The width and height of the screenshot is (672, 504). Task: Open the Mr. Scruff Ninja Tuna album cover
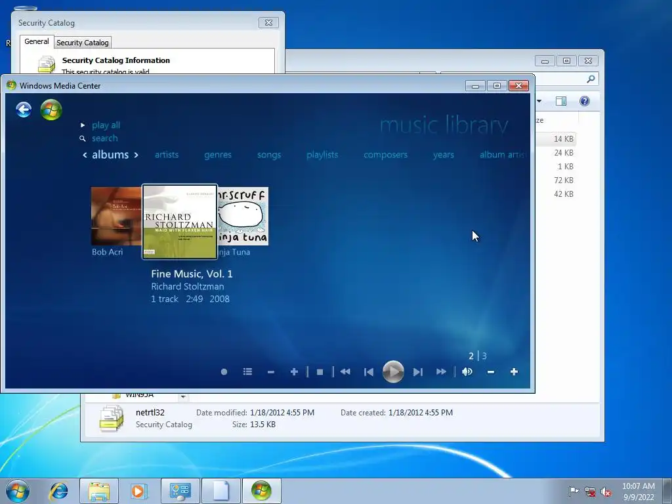point(243,217)
